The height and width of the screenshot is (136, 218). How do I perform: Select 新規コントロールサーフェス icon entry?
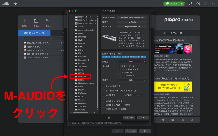click(76, 23)
